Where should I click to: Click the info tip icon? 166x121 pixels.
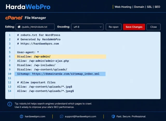click(x=10, y=104)
